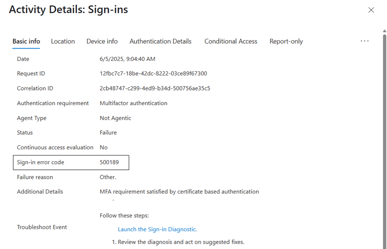Viewport: 387px width, 249px height.
Task: Switch to the Report-only tab
Action: point(286,41)
